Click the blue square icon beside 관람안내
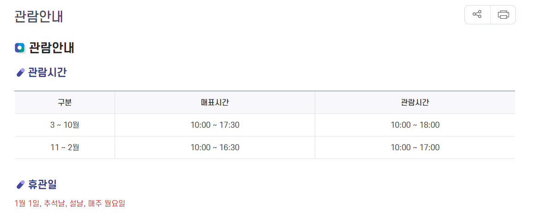This screenshot has width=543, height=215. tap(20, 48)
